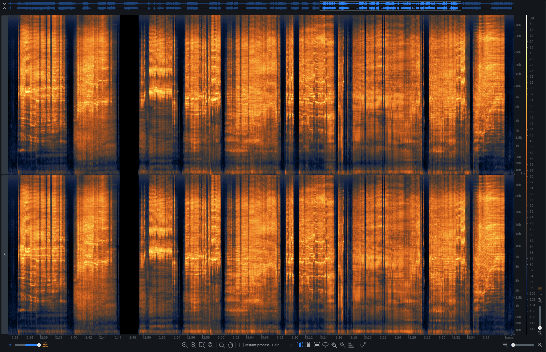Viewport: 546px width, 352px height.
Task: Activate the brush selection tool
Action: (x=334, y=345)
